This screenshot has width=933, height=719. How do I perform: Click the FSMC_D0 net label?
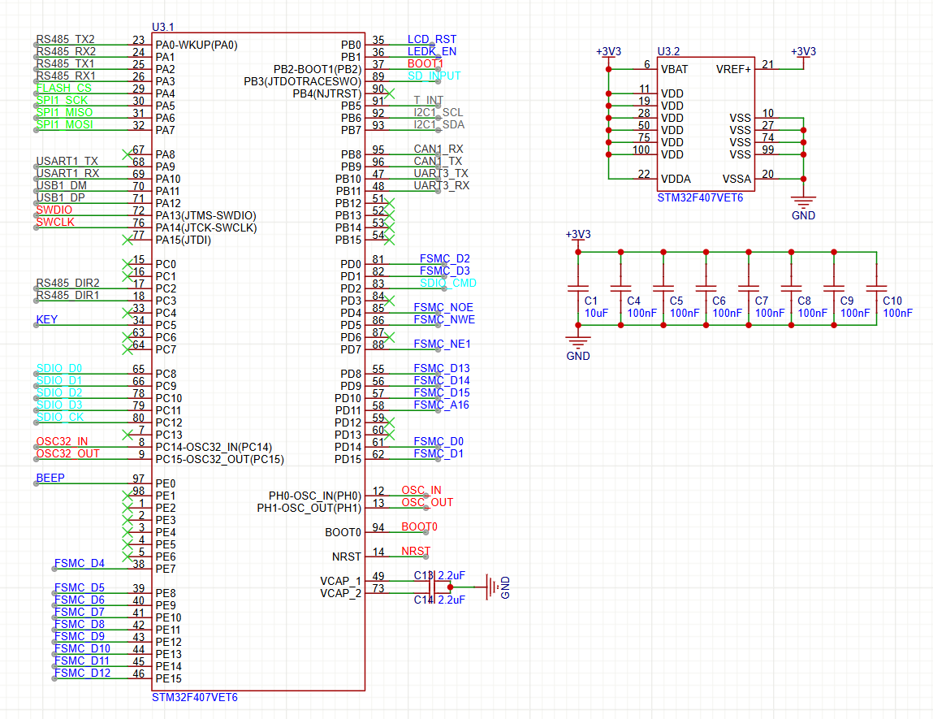[x=438, y=442]
